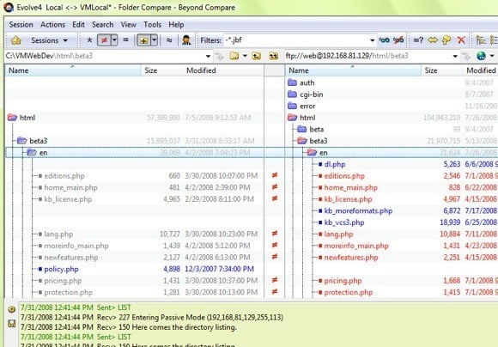Select right pane lang.php file
The image size is (498, 347).
pyautogui.click(x=338, y=234)
